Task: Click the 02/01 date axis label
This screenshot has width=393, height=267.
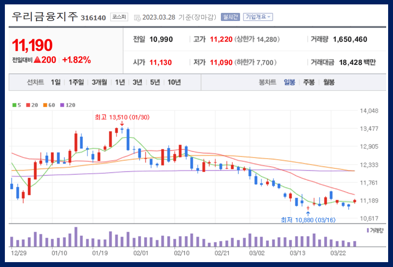Action: pos(141,253)
